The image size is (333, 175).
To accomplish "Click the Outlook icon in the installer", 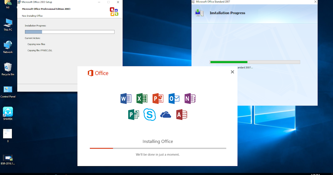I will coord(174,99).
